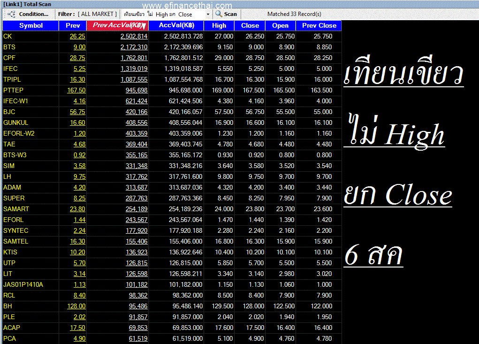
Task: Sort by PrevAccVal(K฿) column header
Action: point(117,26)
